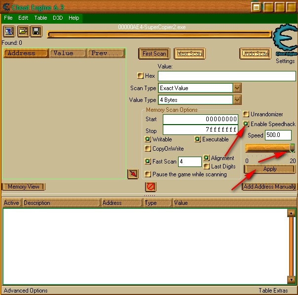This screenshot has width=298, height=295.
Task: Open the D3D menu
Action: coord(58,18)
